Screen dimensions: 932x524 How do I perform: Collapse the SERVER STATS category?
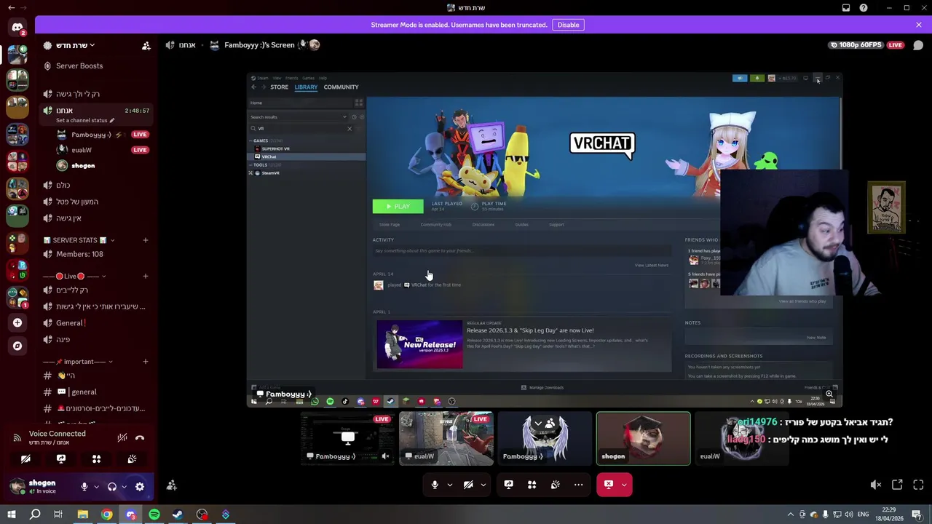click(x=79, y=240)
